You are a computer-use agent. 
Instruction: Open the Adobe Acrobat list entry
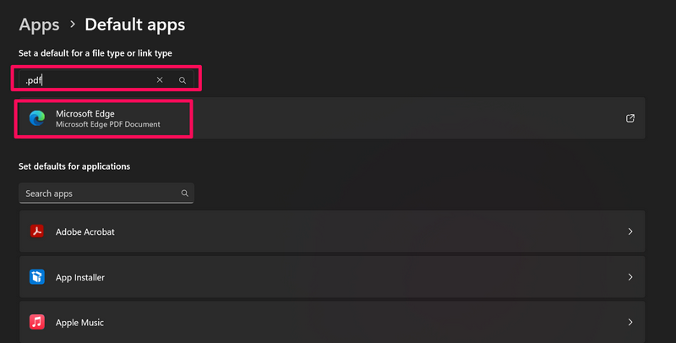pos(330,231)
